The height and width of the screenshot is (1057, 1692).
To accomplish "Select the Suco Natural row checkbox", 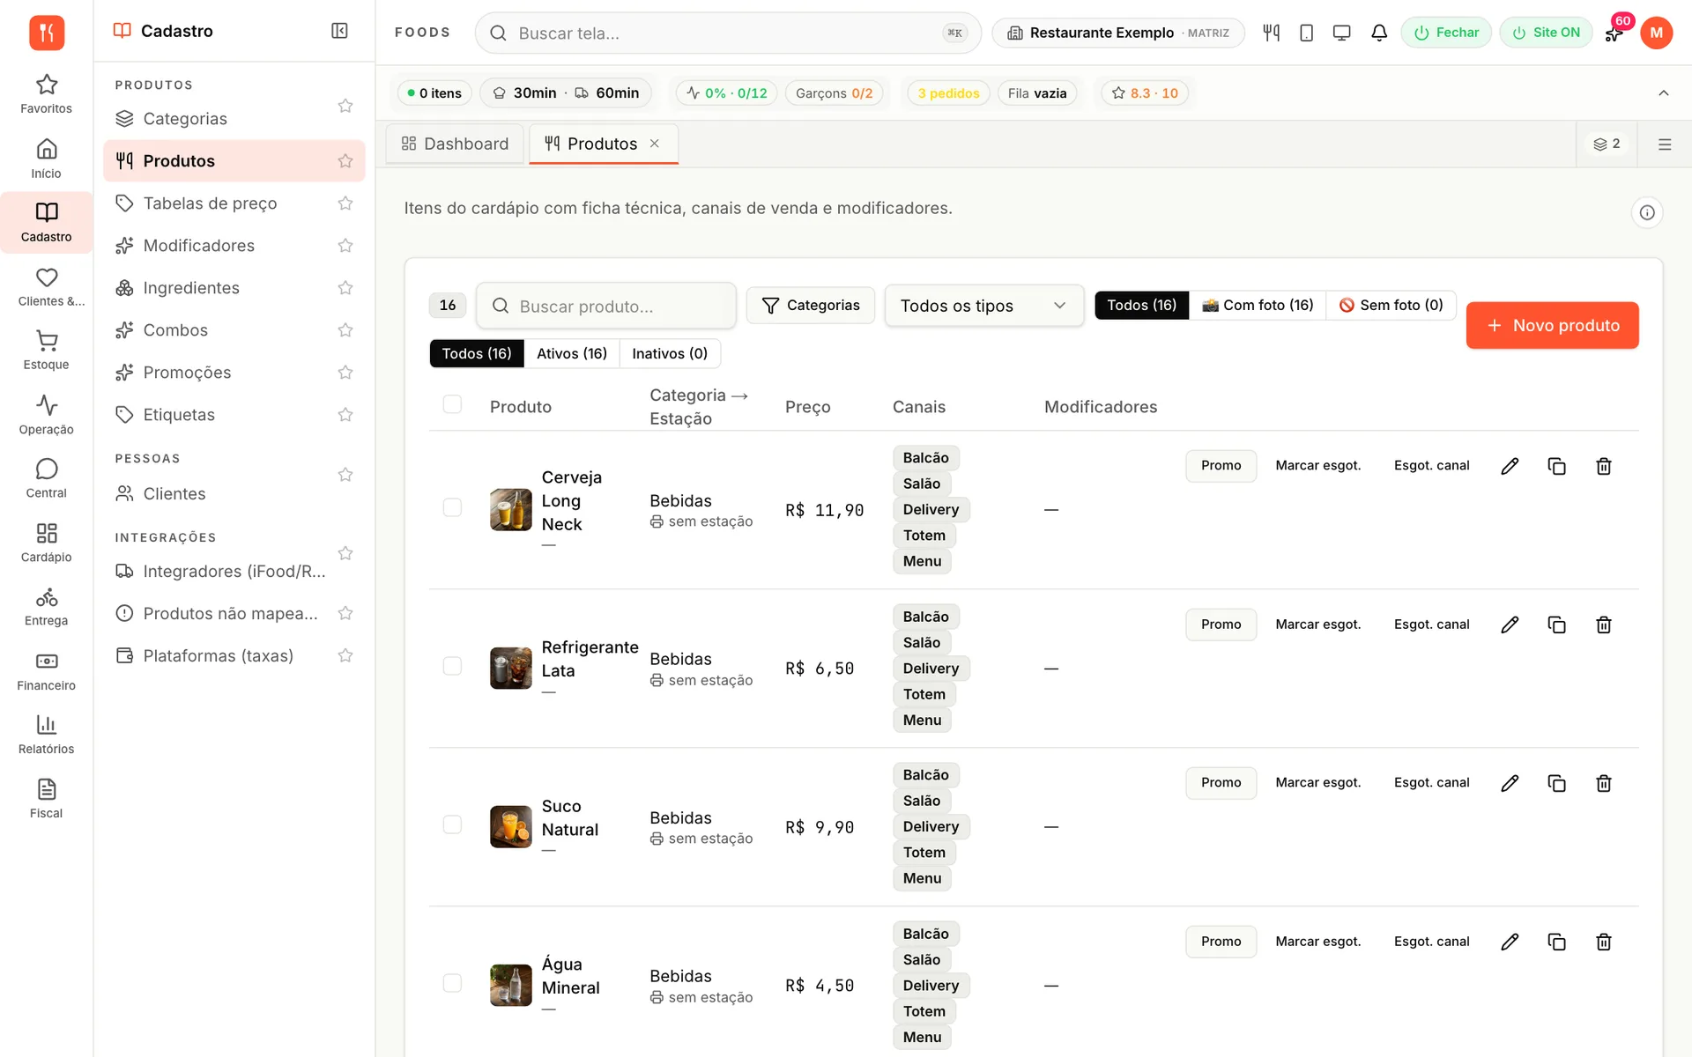I will pos(452,824).
